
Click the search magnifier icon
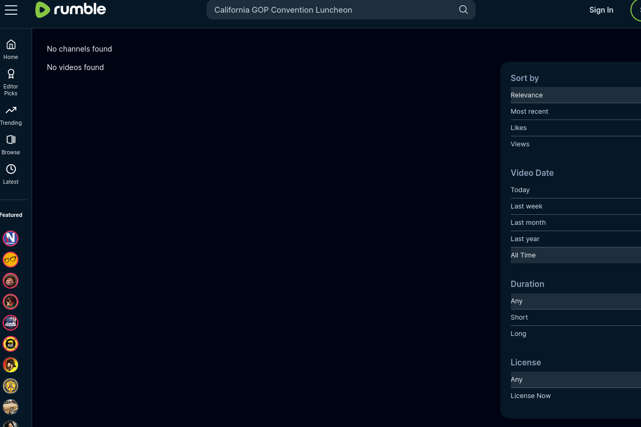click(464, 10)
